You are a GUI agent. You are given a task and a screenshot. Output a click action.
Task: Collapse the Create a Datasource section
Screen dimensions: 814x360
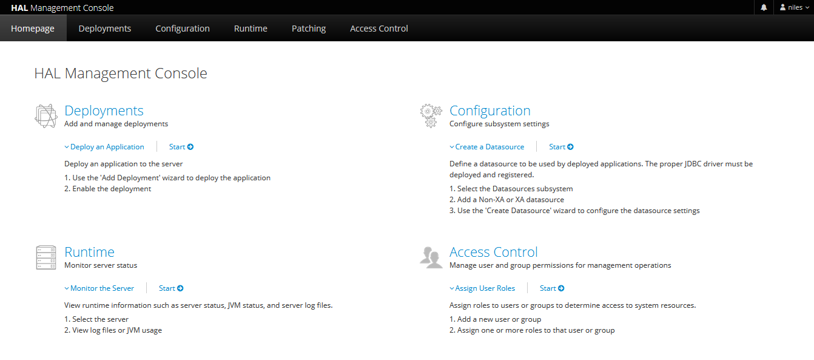point(486,147)
